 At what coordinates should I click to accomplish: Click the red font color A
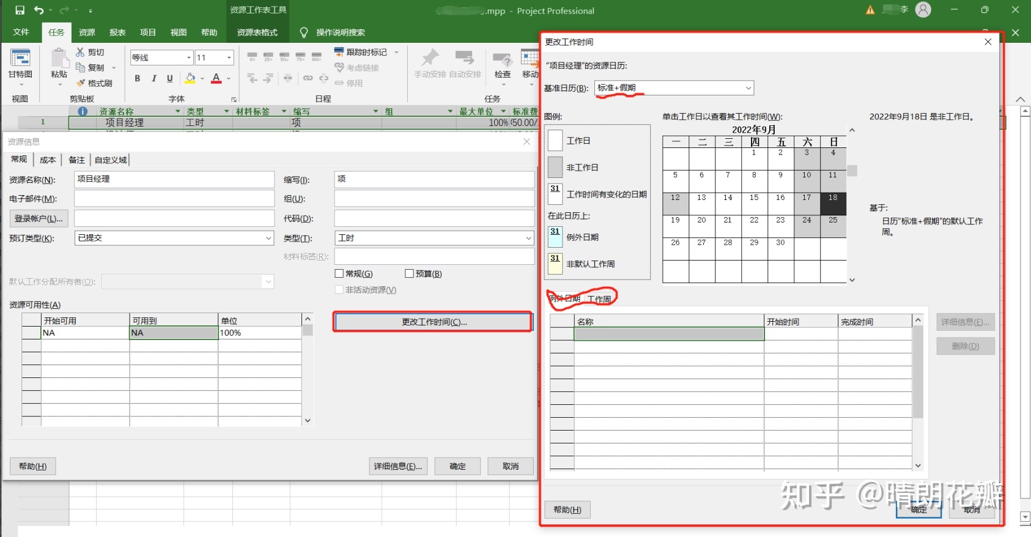216,78
